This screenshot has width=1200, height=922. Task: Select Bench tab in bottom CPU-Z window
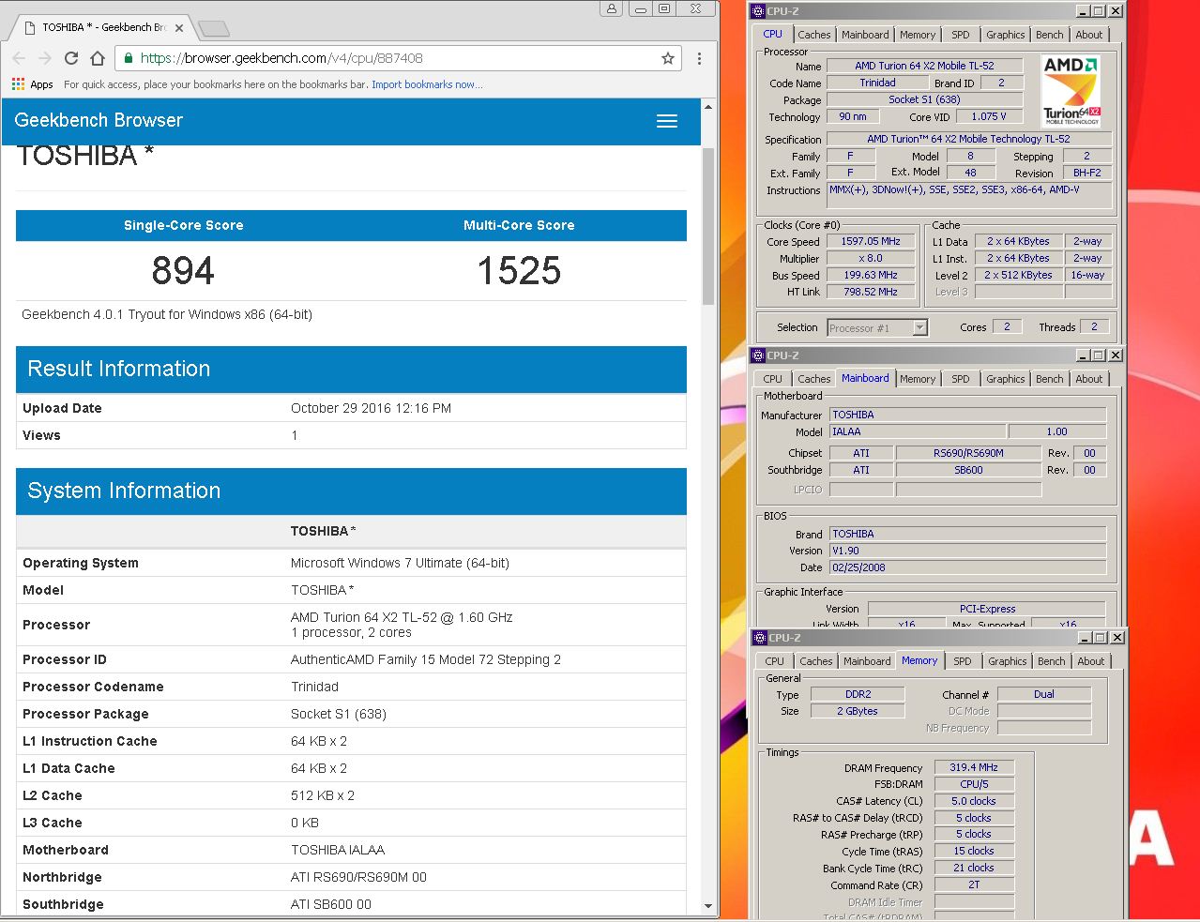click(x=1052, y=661)
